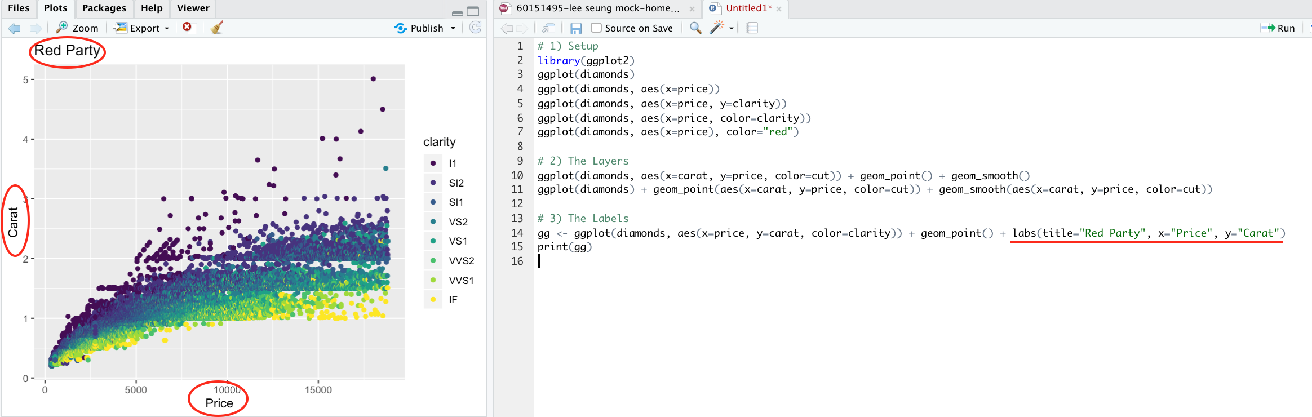Enable the Source on Save checkbox
Image resolution: width=1312 pixels, height=417 pixels.
[x=596, y=28]
